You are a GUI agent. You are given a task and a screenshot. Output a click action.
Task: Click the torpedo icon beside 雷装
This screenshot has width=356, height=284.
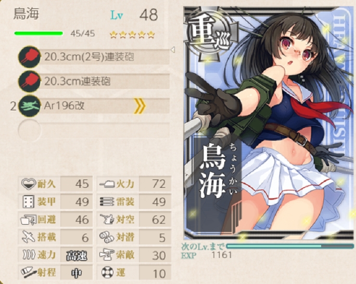107,202
